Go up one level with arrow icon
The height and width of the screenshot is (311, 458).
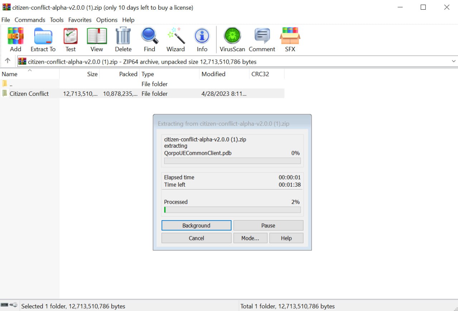pyautogui.click(x=8, y=61)
